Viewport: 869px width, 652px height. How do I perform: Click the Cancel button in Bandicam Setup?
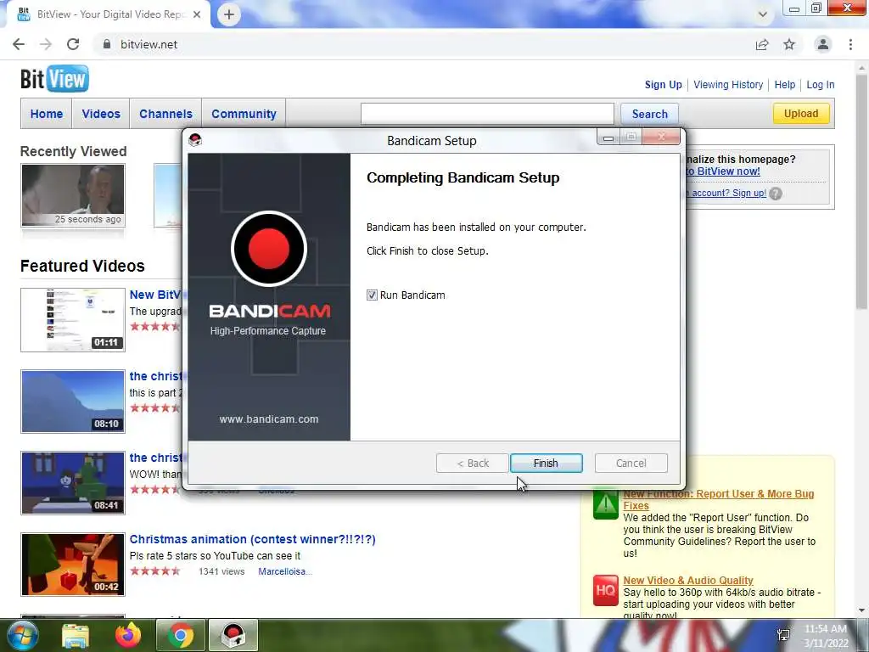tap(631, 463)
